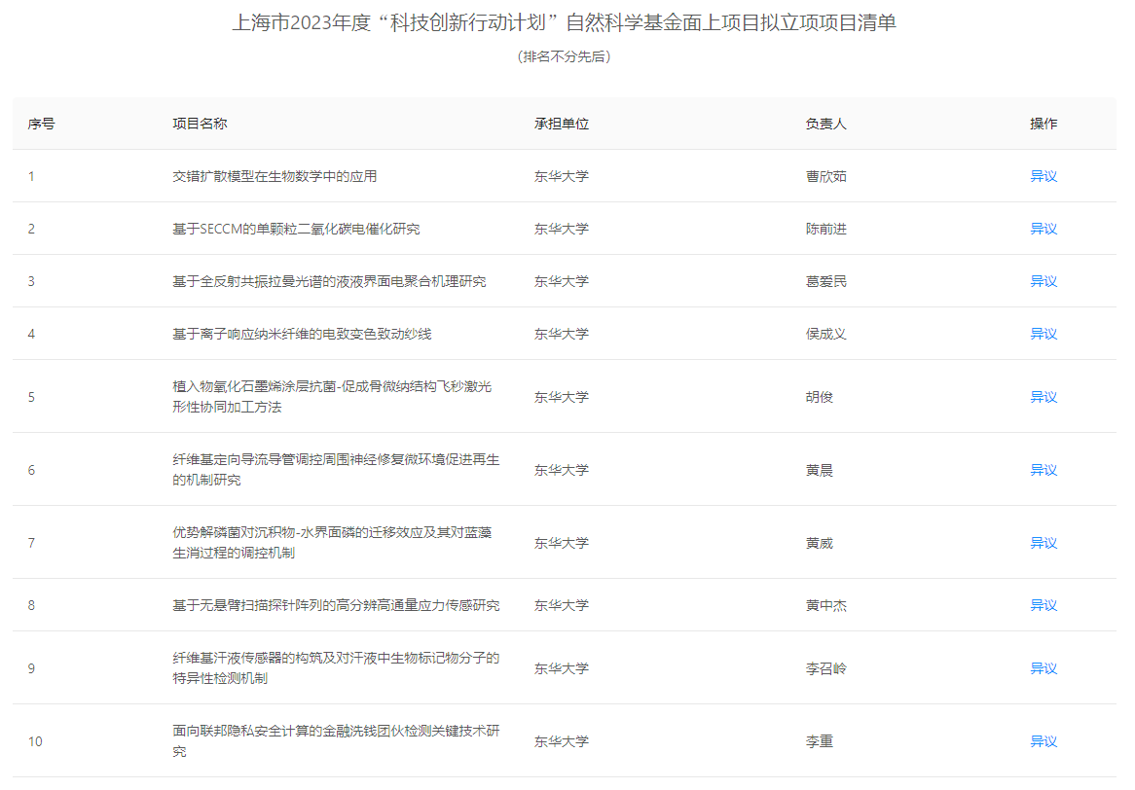Select project title starting 优势解磷菌对沉积物
The image size is (1135, 790).
click(332, 543)
